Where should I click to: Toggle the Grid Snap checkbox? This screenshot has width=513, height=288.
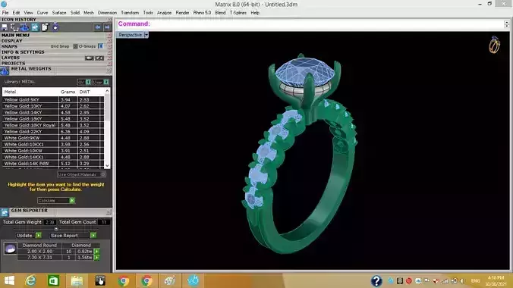(x=75, y=46)
